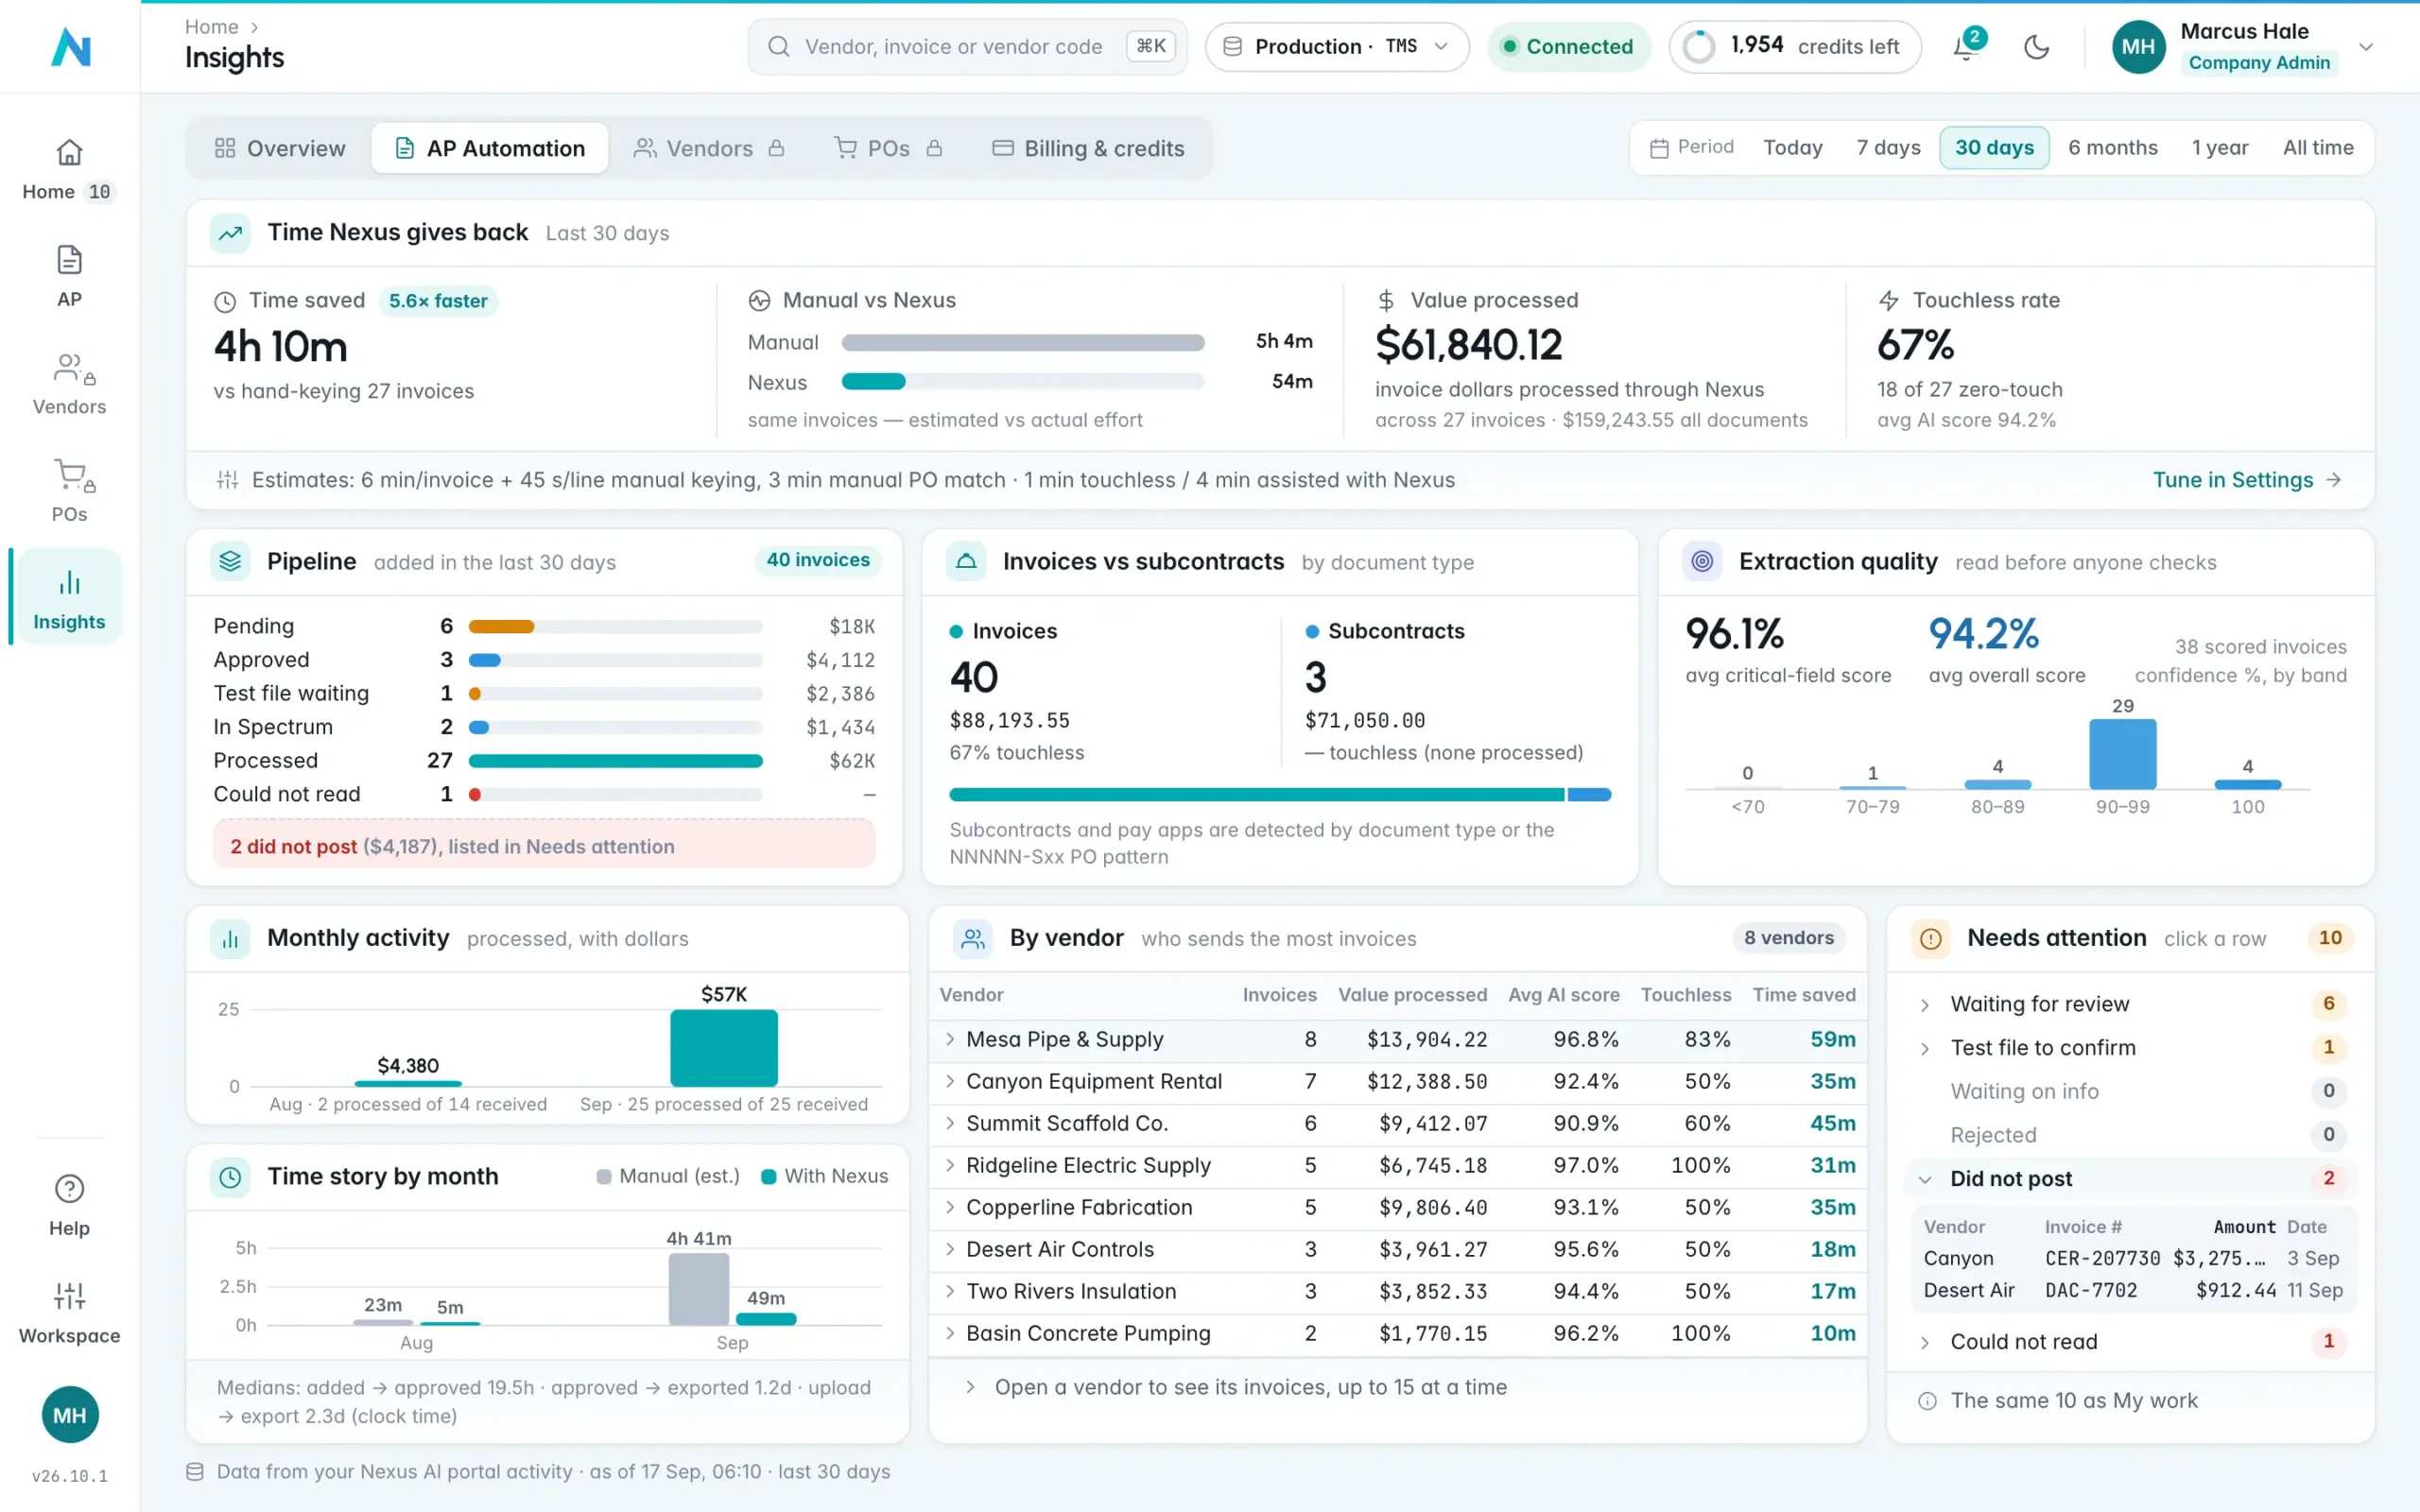Click the Time Nexus gives back trend icon
This screenshot has width=2420, height=1512.
click(x=230, y=233)
